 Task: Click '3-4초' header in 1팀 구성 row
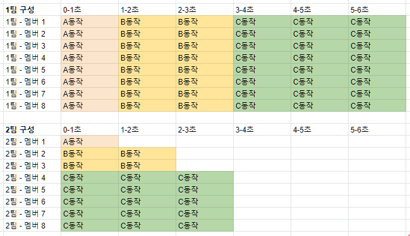coord(262,9)
